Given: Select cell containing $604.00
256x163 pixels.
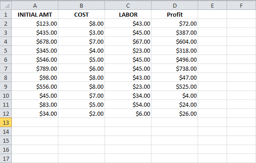Looking at the screenshot, I should pyautogui.click(x=175, y=41).
